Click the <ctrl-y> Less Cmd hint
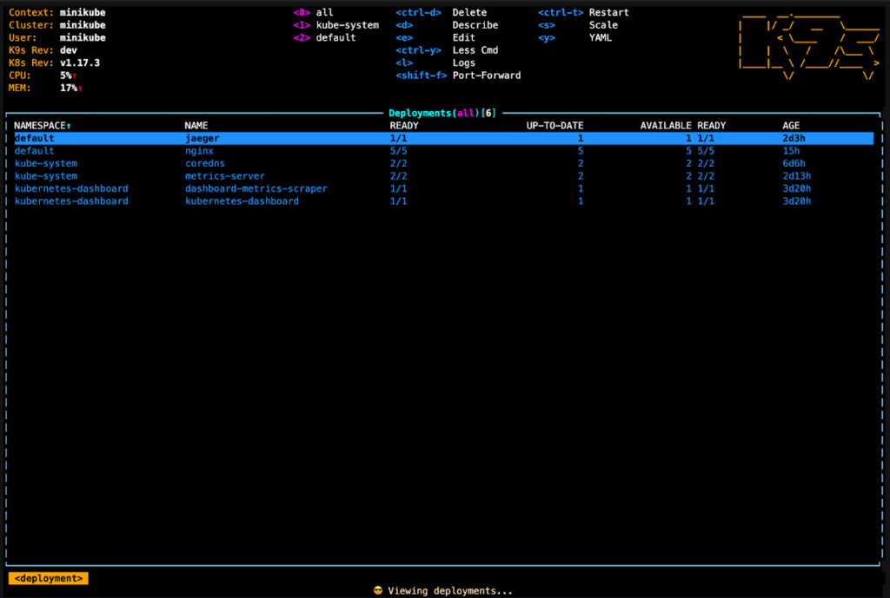 click(447, 49)
